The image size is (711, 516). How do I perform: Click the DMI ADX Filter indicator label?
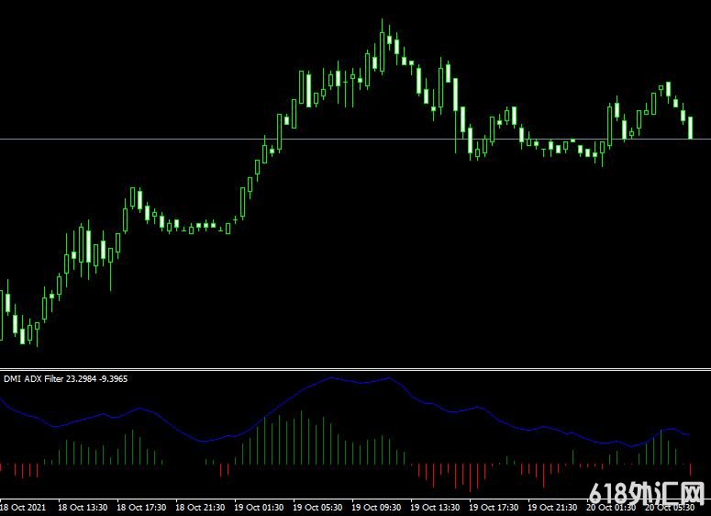[66, 378]
